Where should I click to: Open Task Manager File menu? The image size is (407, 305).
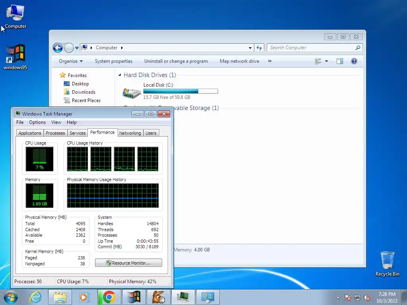click(20, 122)
